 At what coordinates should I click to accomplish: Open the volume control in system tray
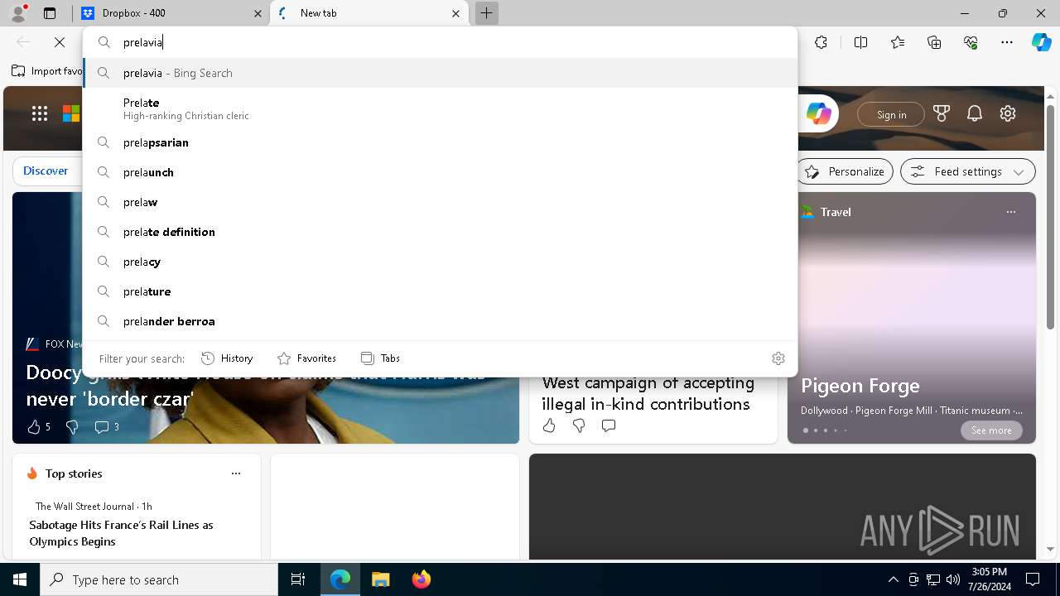[x=952, y=579]
